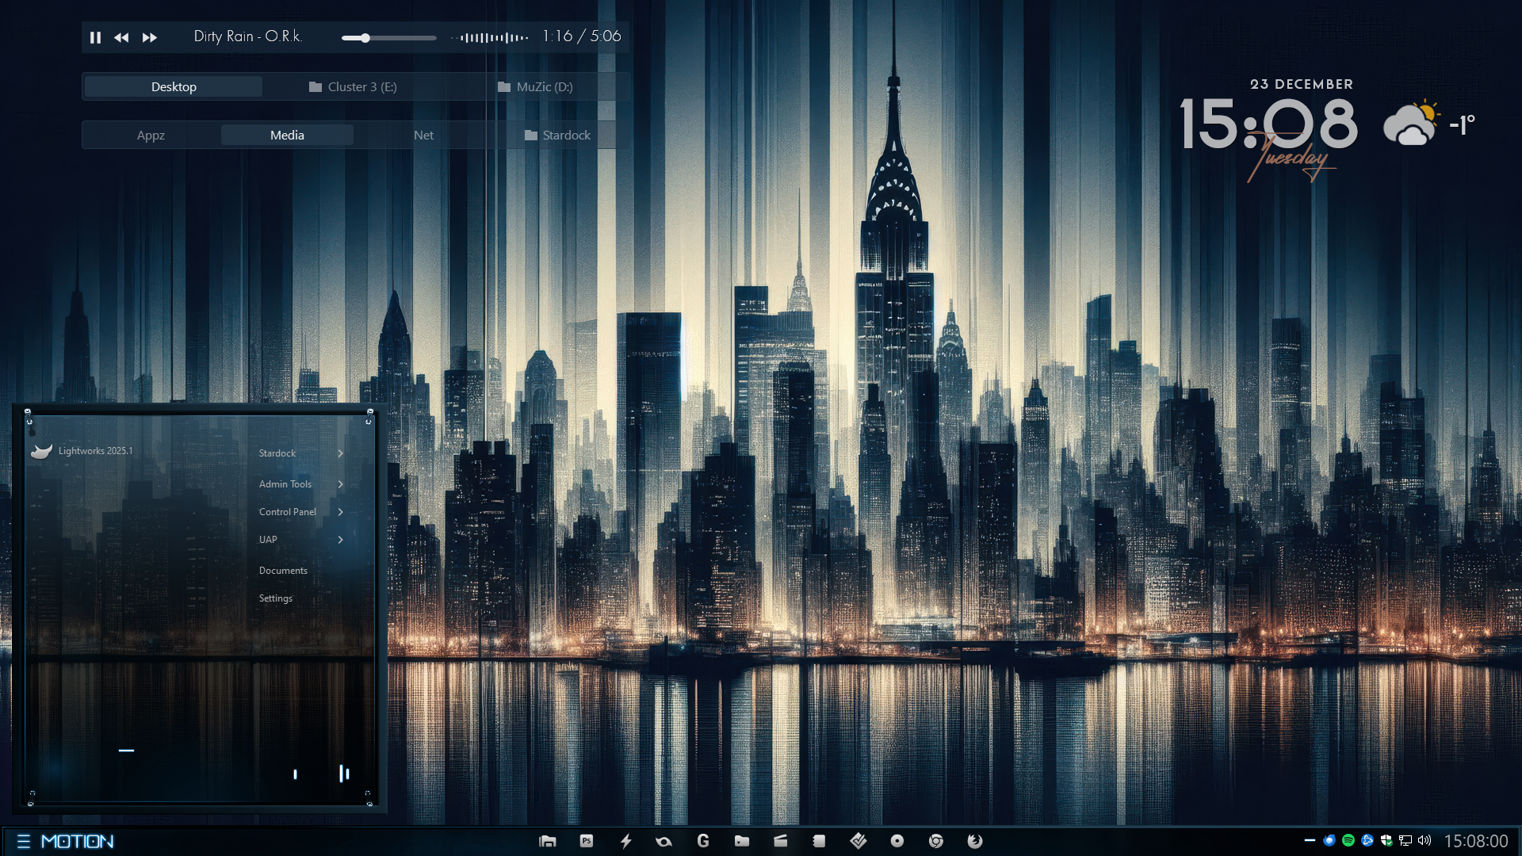1522x856 pixels.
Task: Open Spotify in the system tray
Action: tap(1348, 840)
